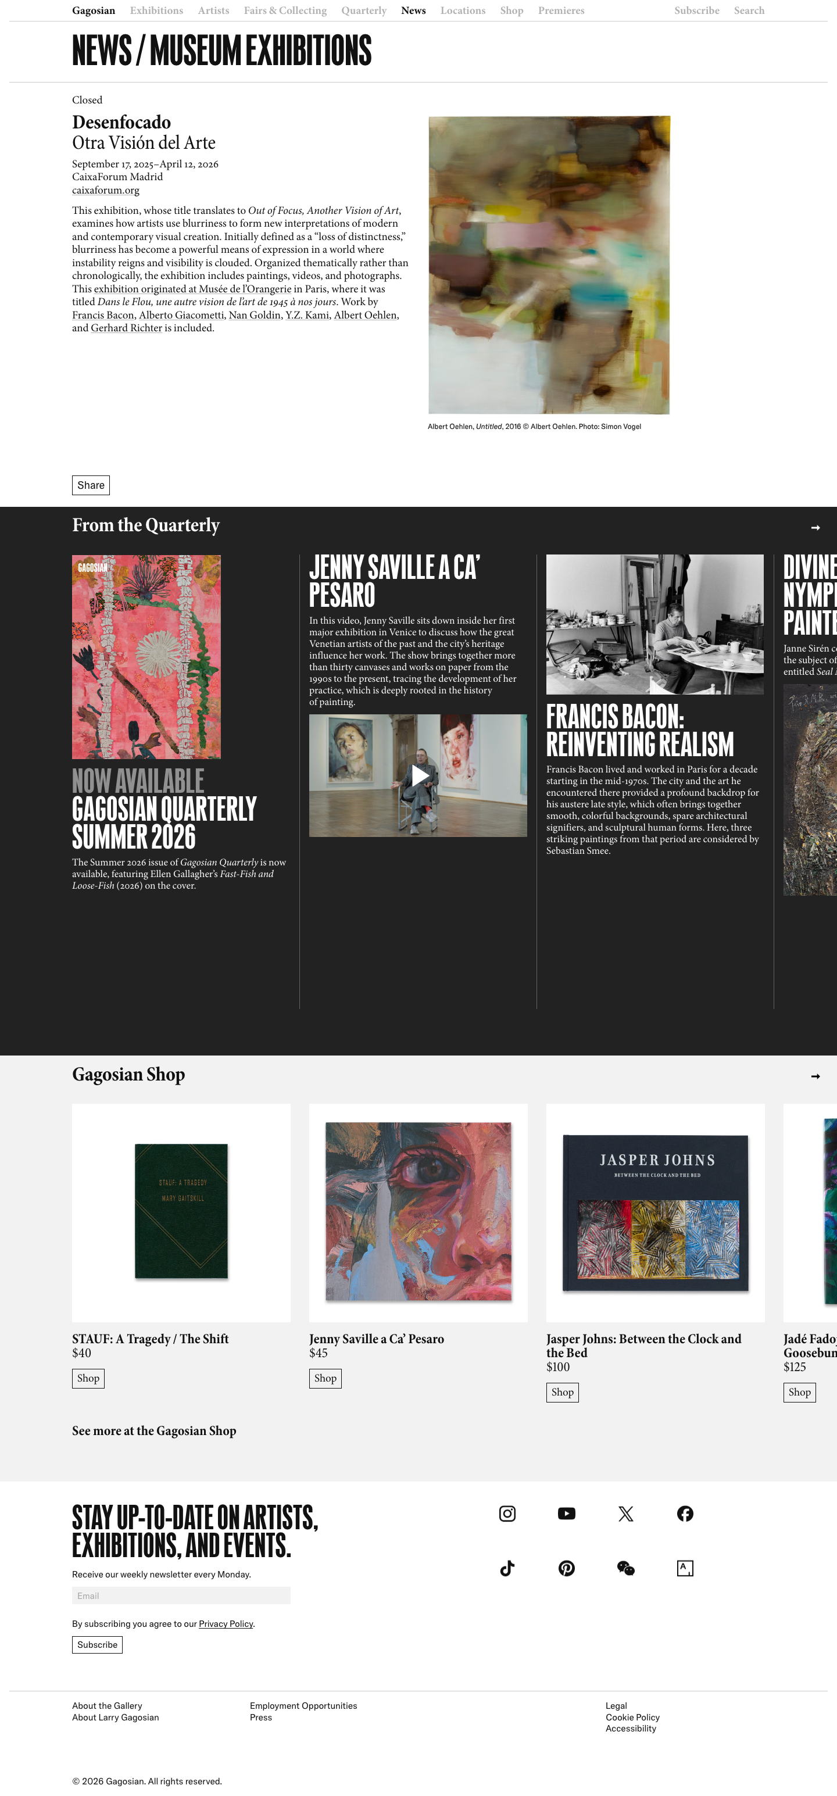This screenshot has height=1796, width=837.
Task: Click the newsletter Subscribe button
Action: coord(97,1645)
